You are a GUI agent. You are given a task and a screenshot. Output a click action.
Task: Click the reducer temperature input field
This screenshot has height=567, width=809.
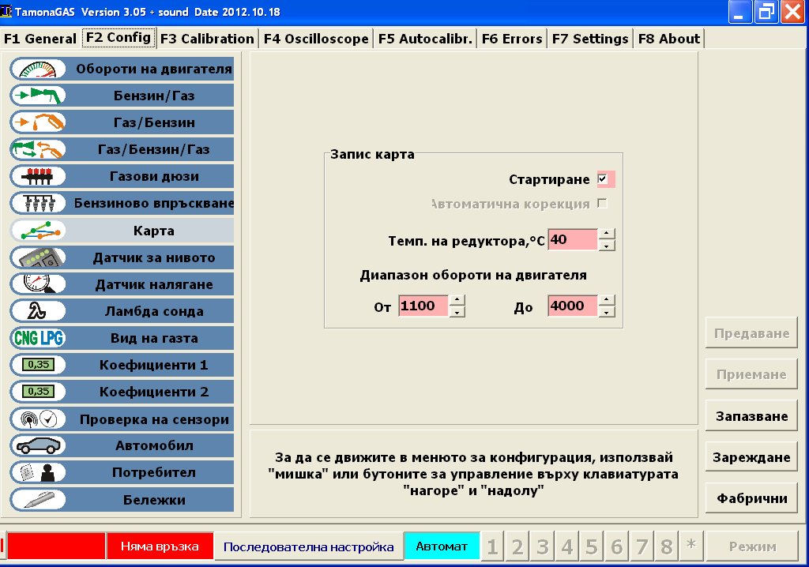(x=572, y=239)
